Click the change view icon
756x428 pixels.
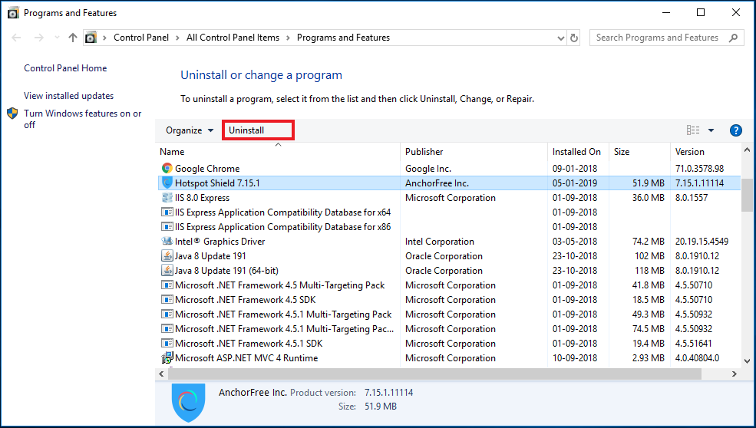[x=693, y=130]
